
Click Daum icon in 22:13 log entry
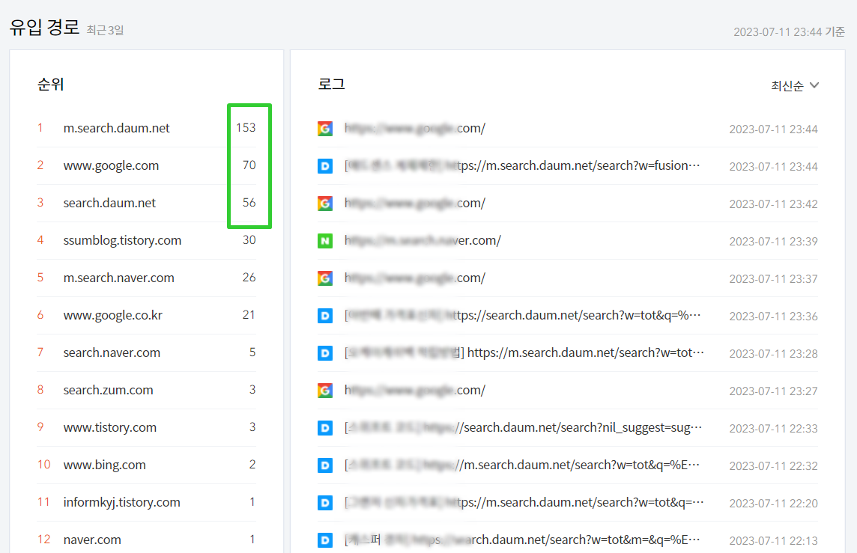(325, 540)
